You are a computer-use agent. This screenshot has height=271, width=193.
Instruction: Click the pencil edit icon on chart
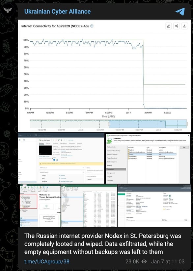tap(168, 26)
